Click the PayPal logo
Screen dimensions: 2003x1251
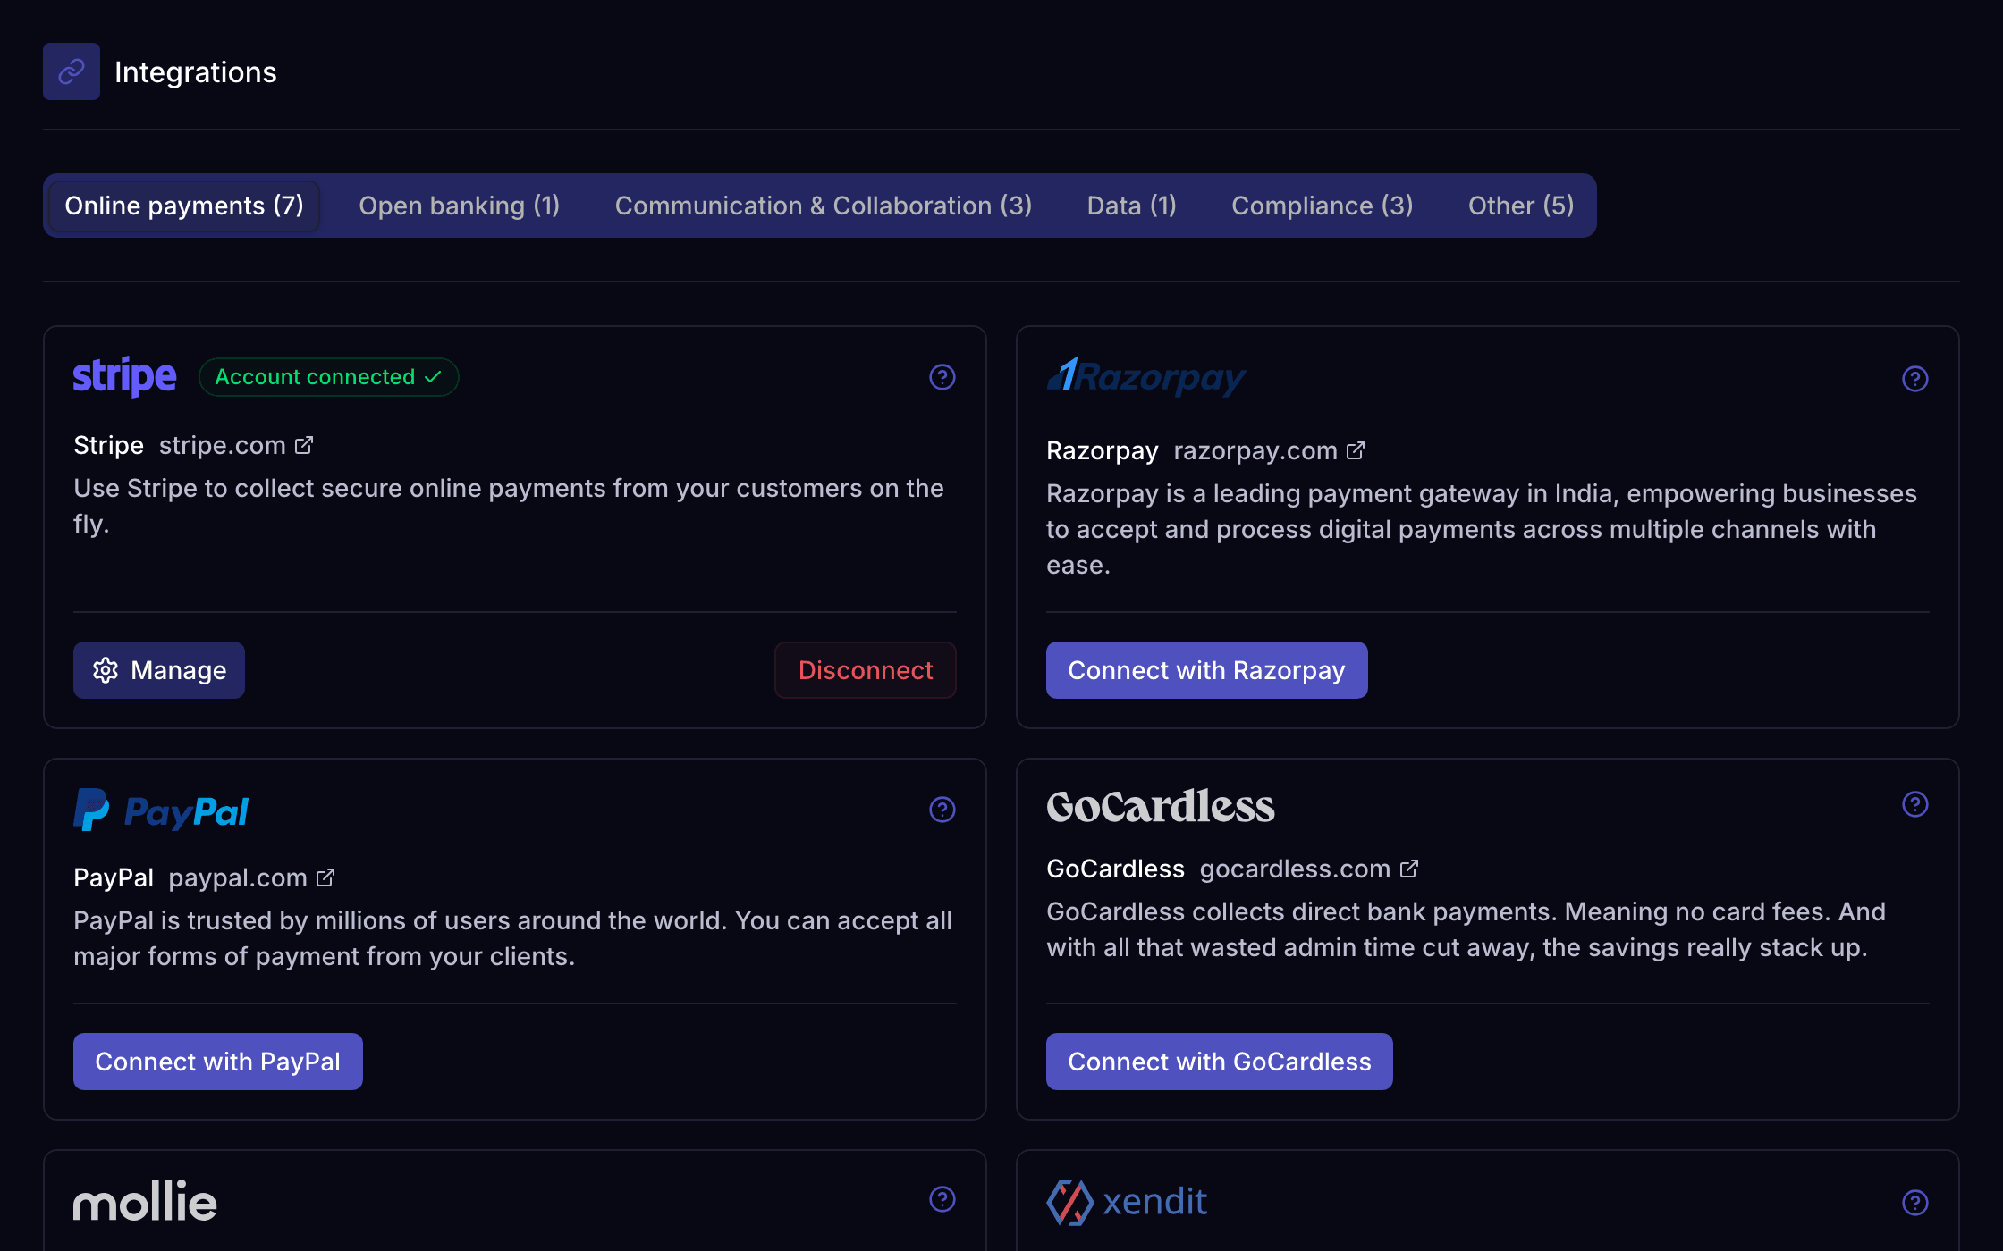(x=161, y=810)
